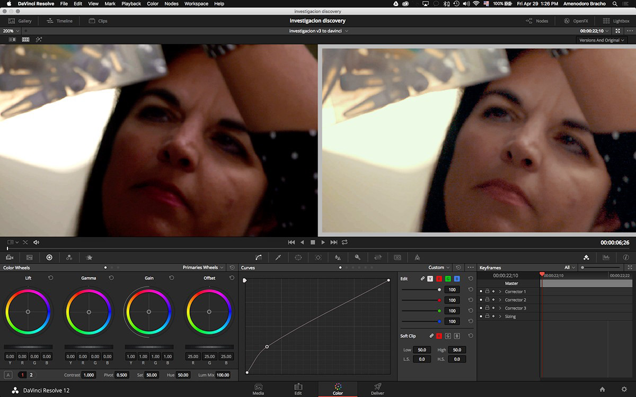636x397 pixels.
Task: Select the Y luminance curve channel
Action: [430, 278]
